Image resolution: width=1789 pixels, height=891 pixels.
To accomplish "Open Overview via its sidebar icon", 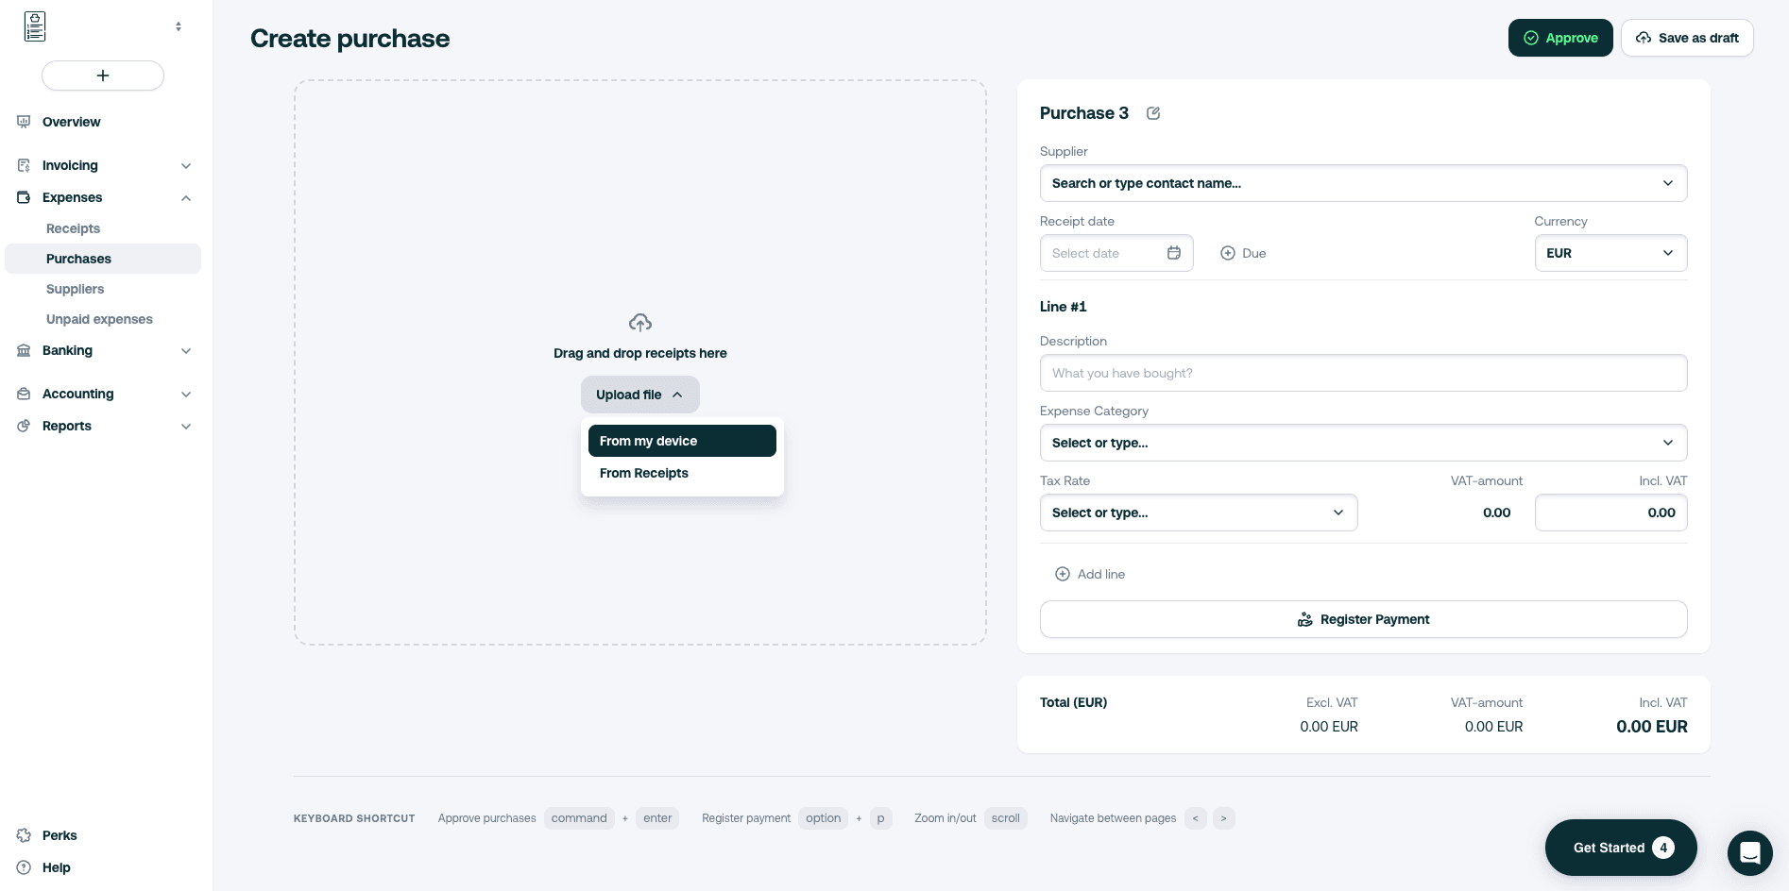I will 24,122.
